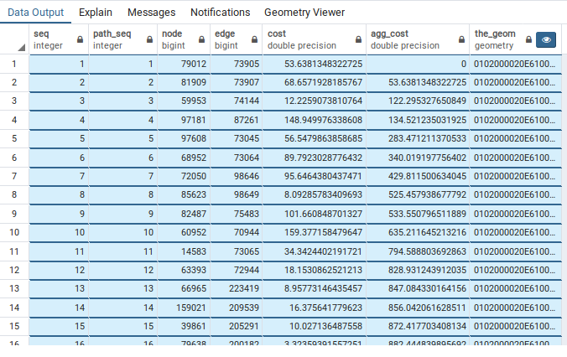The height and width of the screenshot is (357, 567).
Task: Select row number 9 header
Action: pyautogui.click(x=14, y=214)
